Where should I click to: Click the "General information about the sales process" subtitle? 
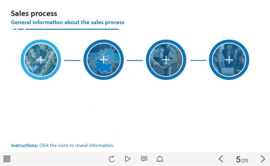click(67, 22)
